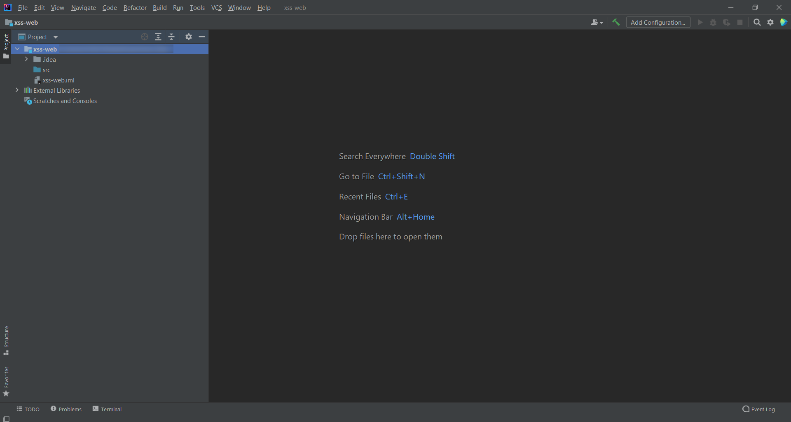
Task: Open Search Everywhere magnifier icon
Action: tap(757, 22)
